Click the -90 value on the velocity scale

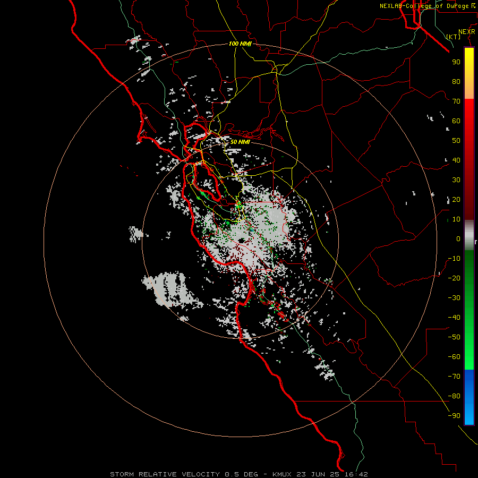tap(454, 416)
